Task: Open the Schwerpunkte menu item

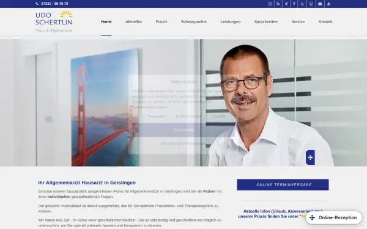Action: click(194, 21)
